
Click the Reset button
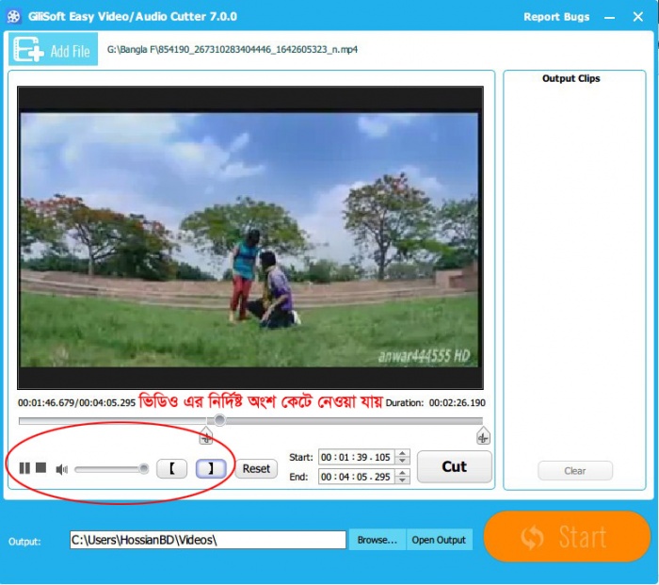(x=256, y=468)
